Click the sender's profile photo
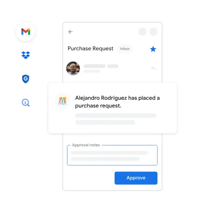Viewport: 200px width, 211px height. 73,68
